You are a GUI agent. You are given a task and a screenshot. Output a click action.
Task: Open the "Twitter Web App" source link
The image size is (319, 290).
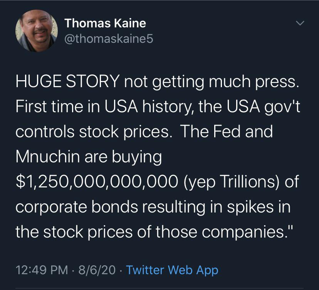pyautogui.click(x=172, y=270)
